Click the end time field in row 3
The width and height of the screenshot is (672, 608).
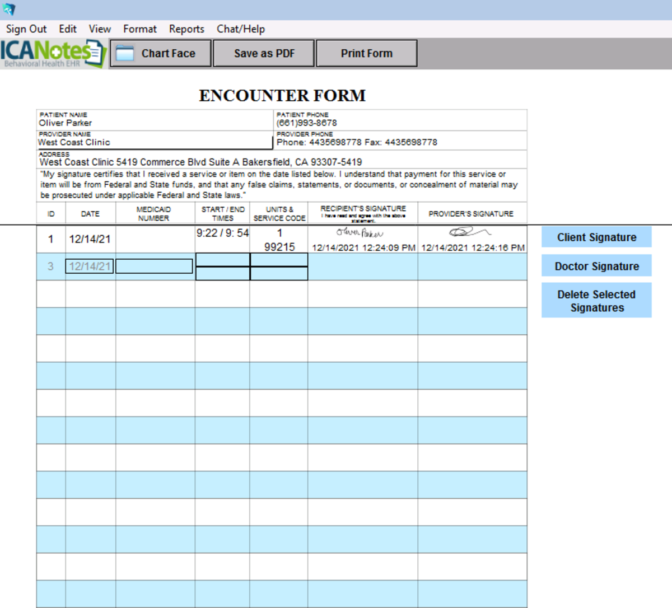coord(223,273)
